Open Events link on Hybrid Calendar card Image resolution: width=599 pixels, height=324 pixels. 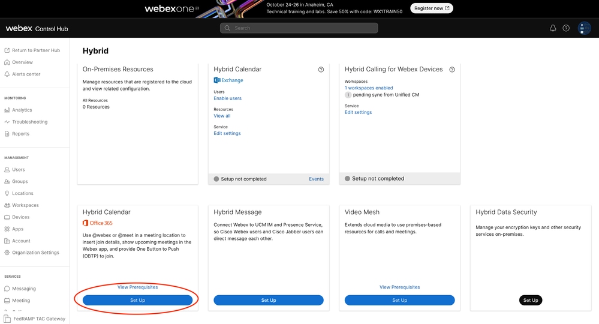(x=316, y=179)
